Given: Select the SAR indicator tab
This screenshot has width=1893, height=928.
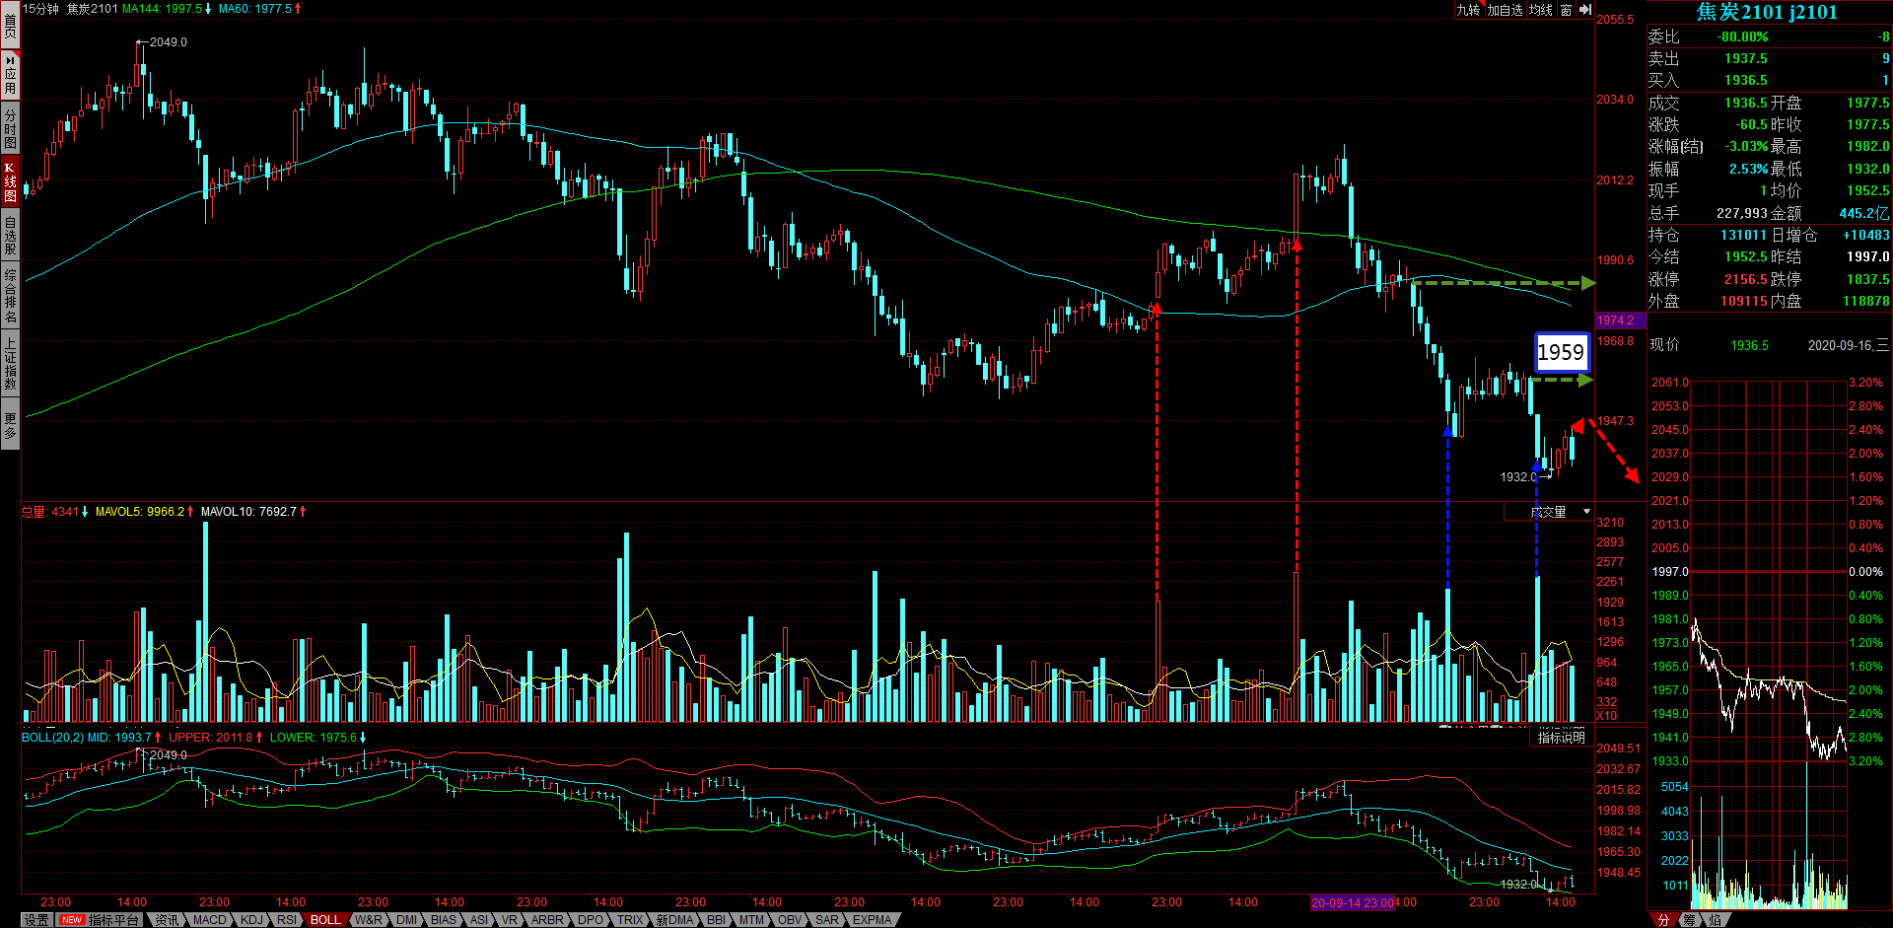Looking at the screenshot, I should click(827, 920).
